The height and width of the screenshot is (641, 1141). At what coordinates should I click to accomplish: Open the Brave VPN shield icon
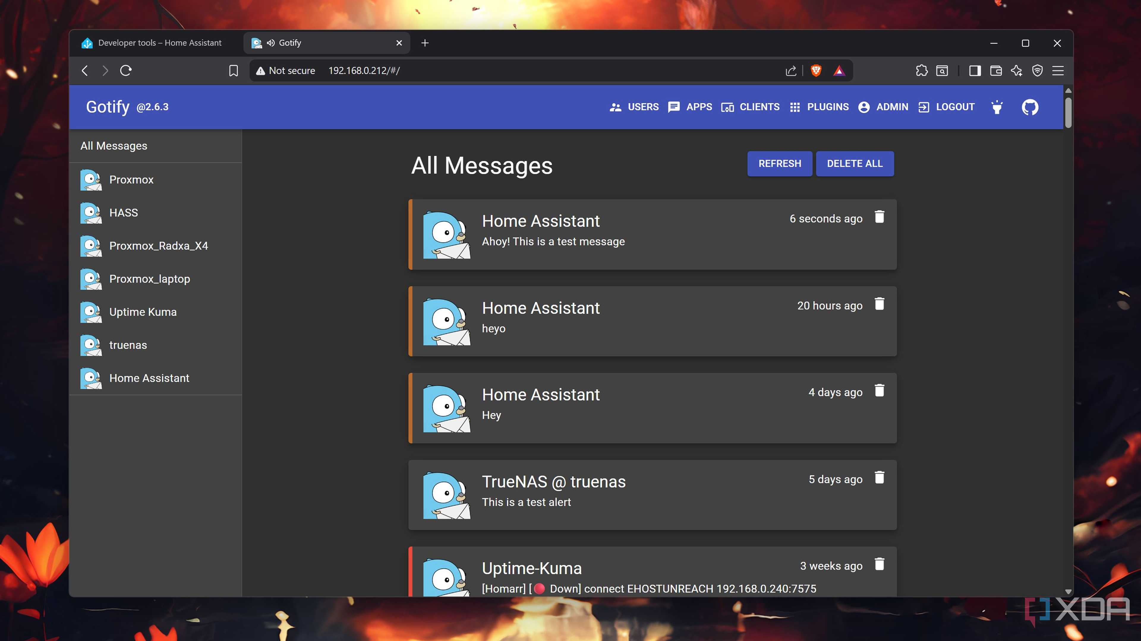1037,71
